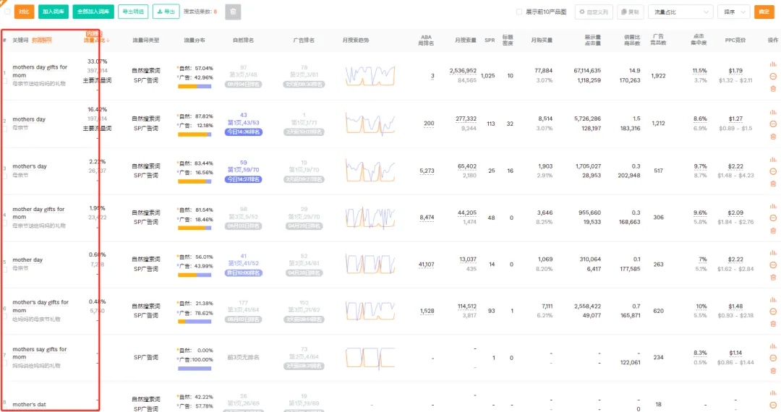Image resolution: width=781 pixels, height=412 pixels.
Task: Delete the "mothers day gifts for mom" row via its trash icon
Action: coord(772,89)
